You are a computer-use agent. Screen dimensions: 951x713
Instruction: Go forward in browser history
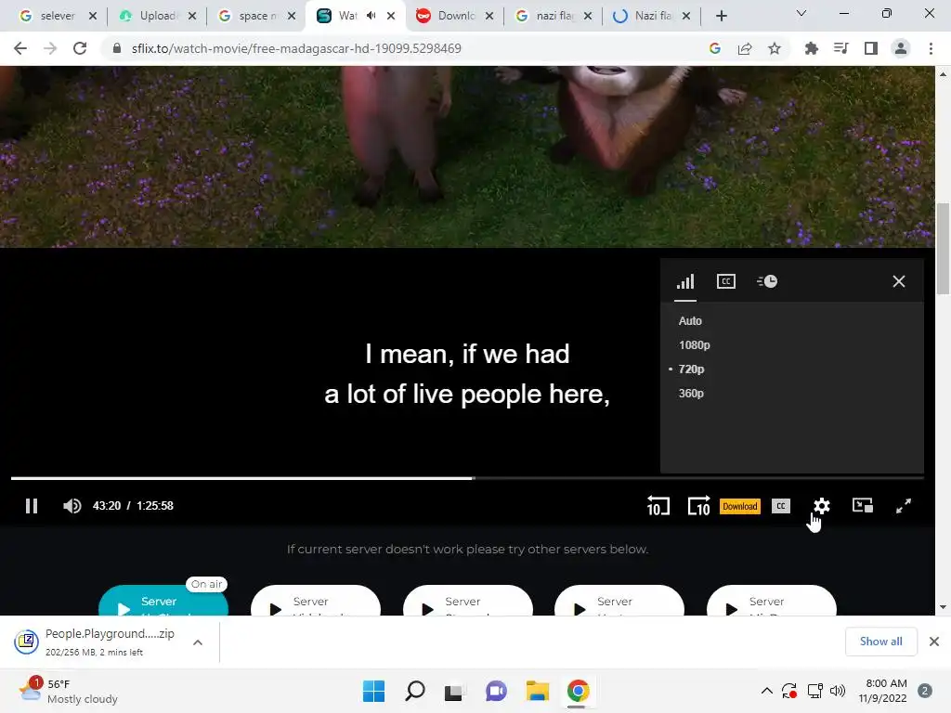point(50,48)
